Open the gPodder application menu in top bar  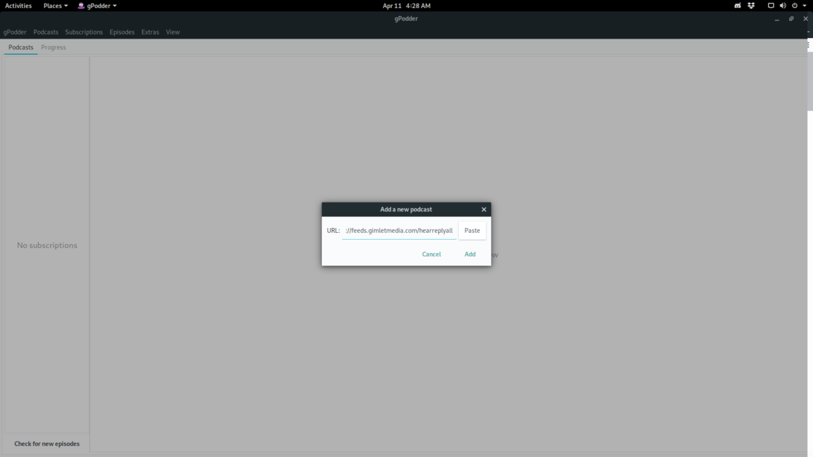pos(97,5)
